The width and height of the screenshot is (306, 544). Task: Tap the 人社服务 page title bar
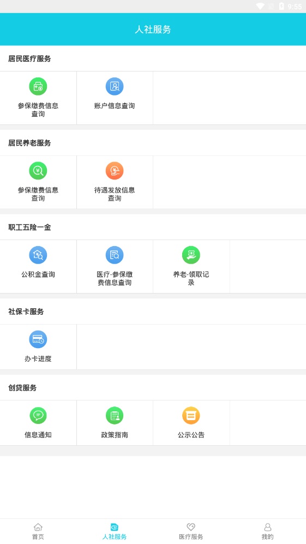pyautogui.click(x=153, y=29)
